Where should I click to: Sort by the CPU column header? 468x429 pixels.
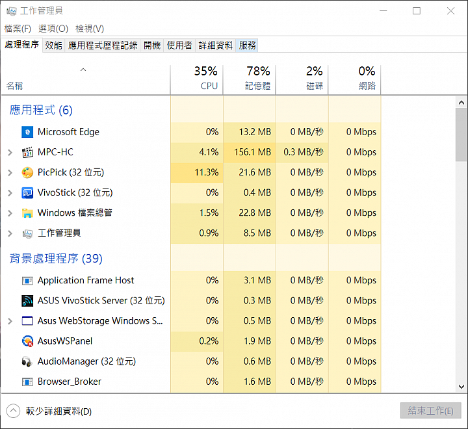pos(197,80)
